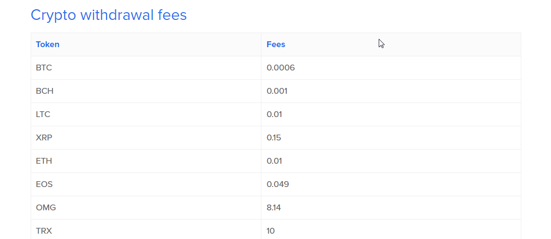
Task: Select the Fees column header
Action: pos(276,45)
